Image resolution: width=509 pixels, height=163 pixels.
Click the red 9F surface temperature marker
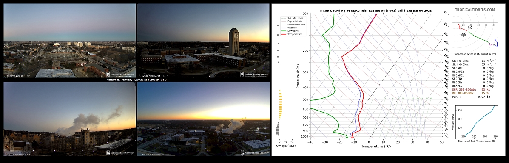pyautogui.click(x=352, y=138)
